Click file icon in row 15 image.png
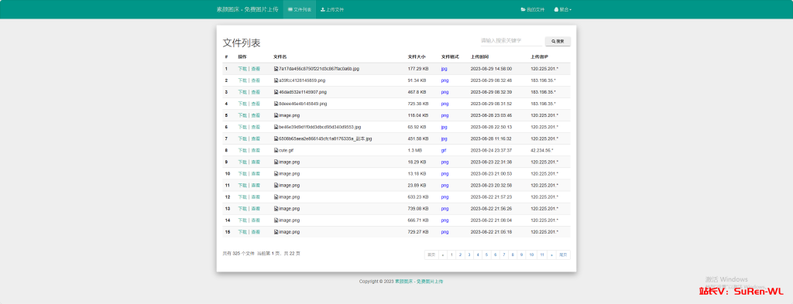 point(276,232)
